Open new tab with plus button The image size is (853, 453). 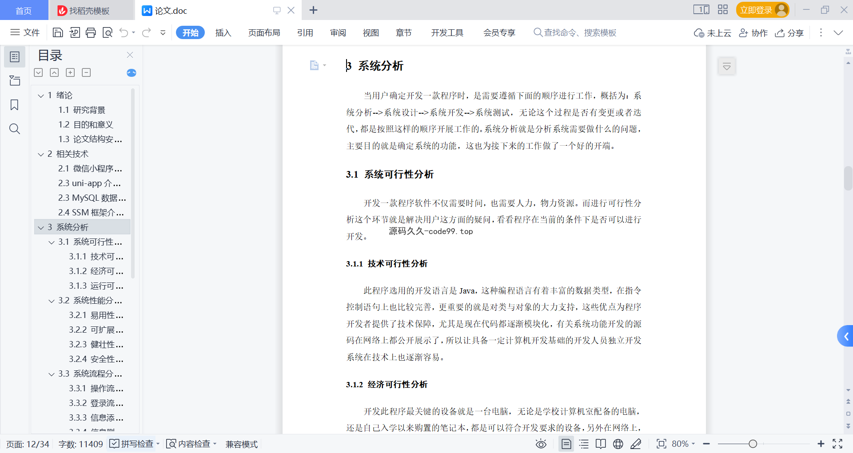[313, 10]
